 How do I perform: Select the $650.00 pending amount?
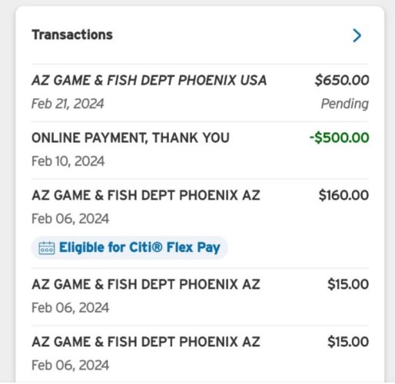coord(342,80)
